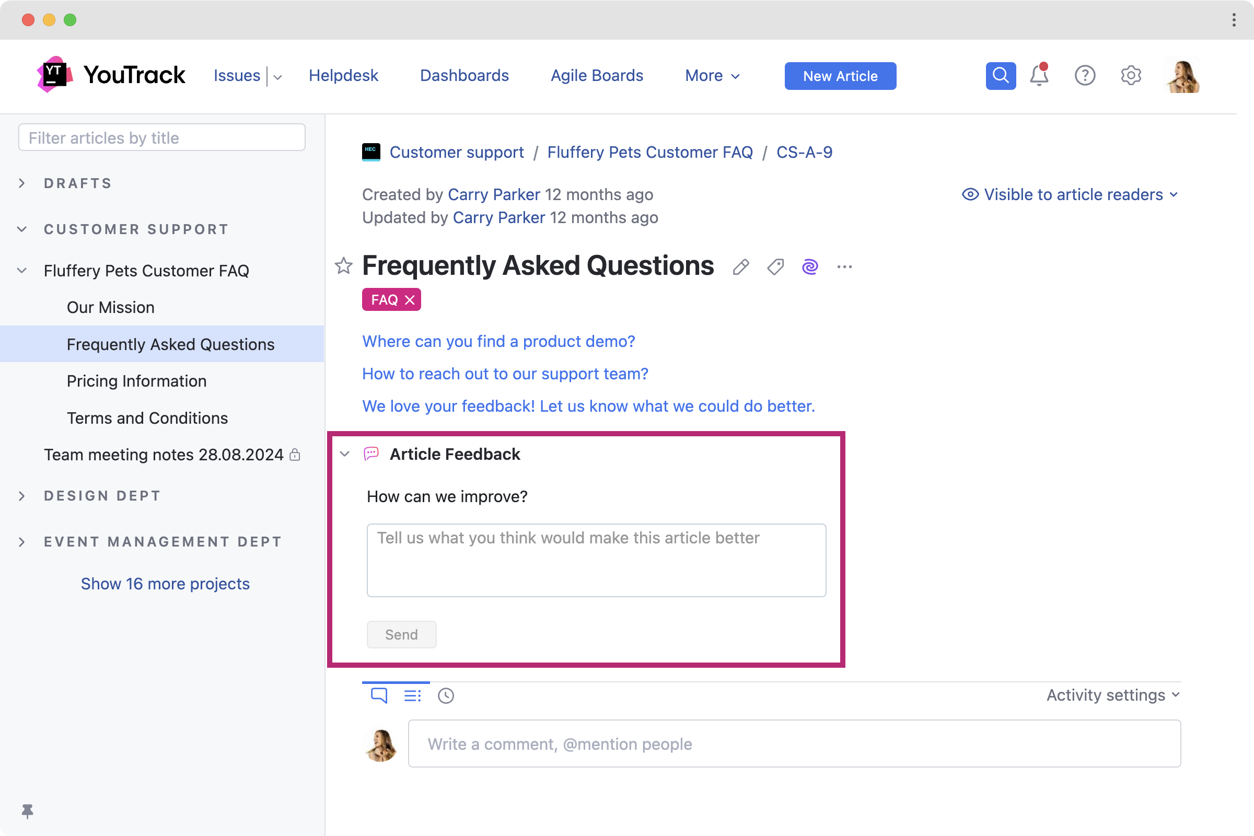Open the search magnifier in the header
Screen dimensions: 1254x836
[1000, 76]
